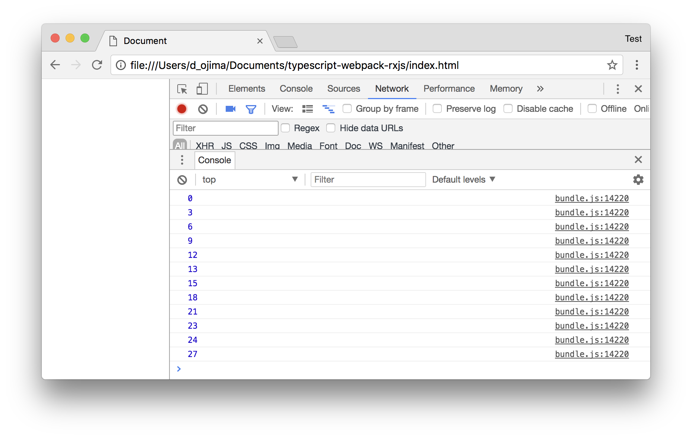Switch to the Sources tab
The width and height of the screenshot is (692, 439).
point(344,89)
